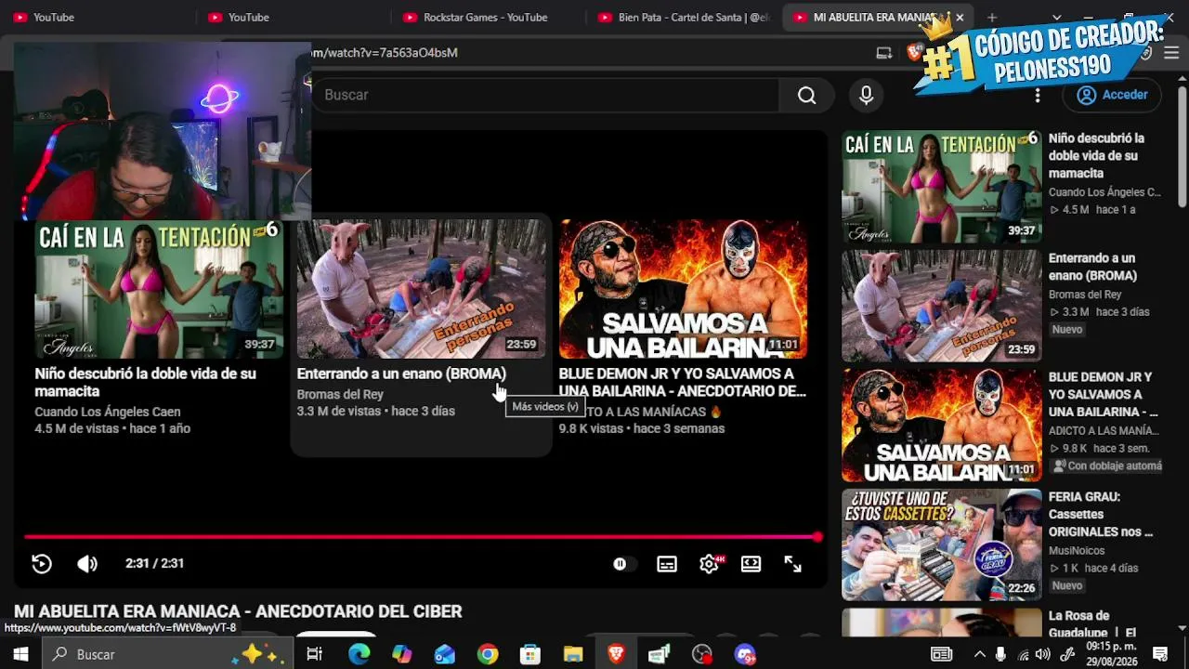
Task: Click end-screen title Enterrando a un enano (BROMA)
Action: coord(401,374)
